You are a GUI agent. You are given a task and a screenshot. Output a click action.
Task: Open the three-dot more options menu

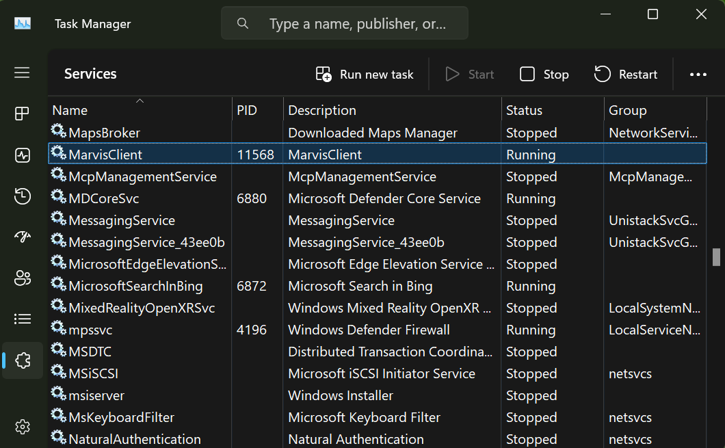[698, 75]
